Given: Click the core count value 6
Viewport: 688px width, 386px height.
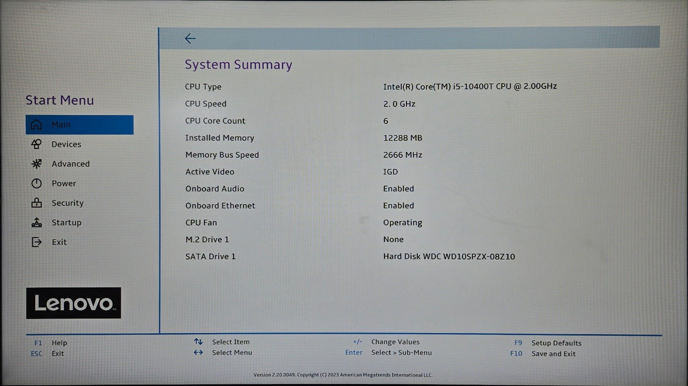Looking at the screenshot, I should point(386,121).
